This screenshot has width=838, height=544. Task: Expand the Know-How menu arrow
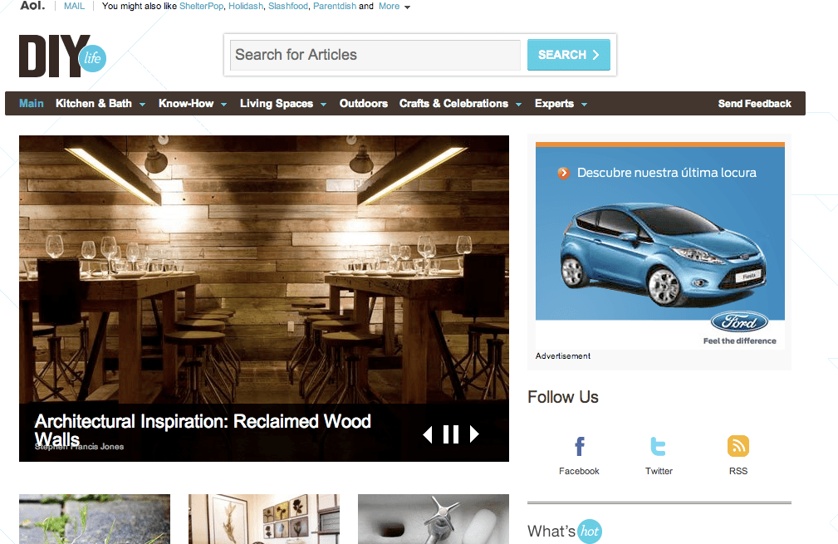(x=224, y=105)
